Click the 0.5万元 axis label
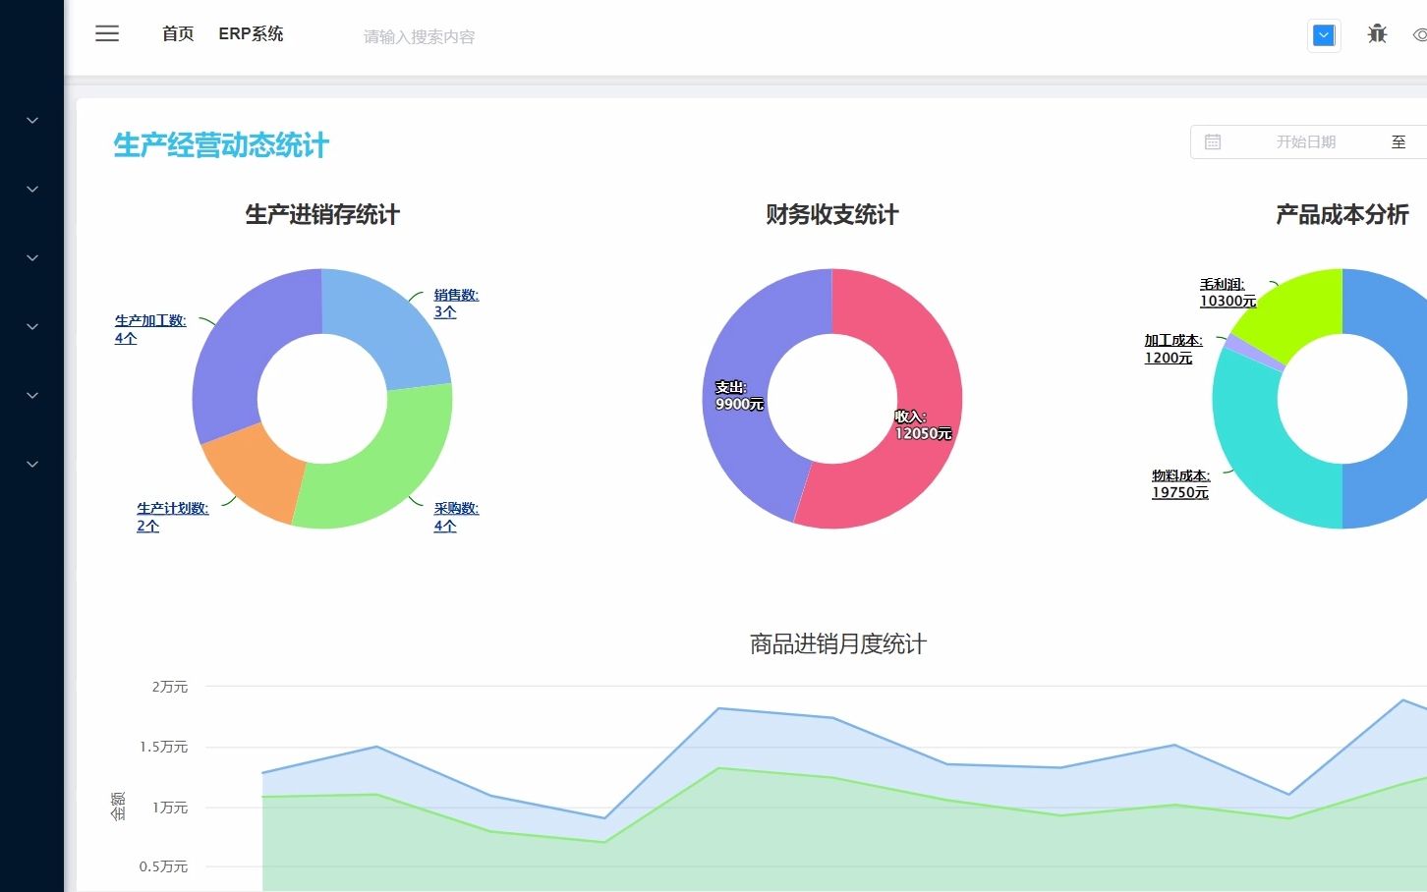The height and width of the screenshot is (892, 1427). pos(163,866)
